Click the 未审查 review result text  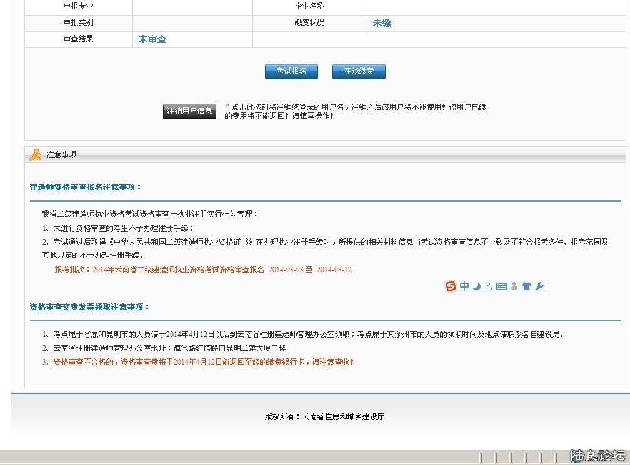click(152, 39)
